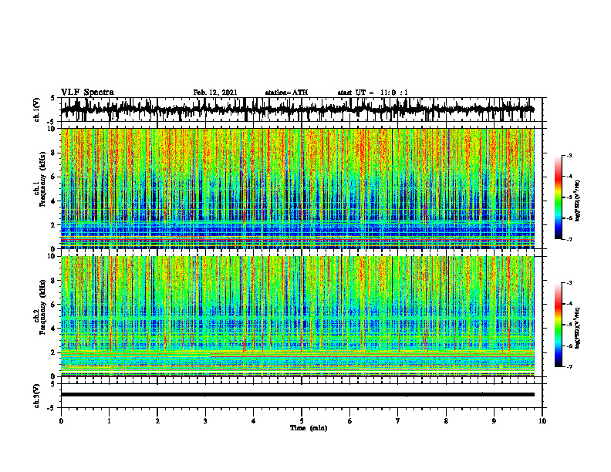Click the ch.1 PSD color scale bar
Viewport: 611px width, 472px height.
click(558, 197)
